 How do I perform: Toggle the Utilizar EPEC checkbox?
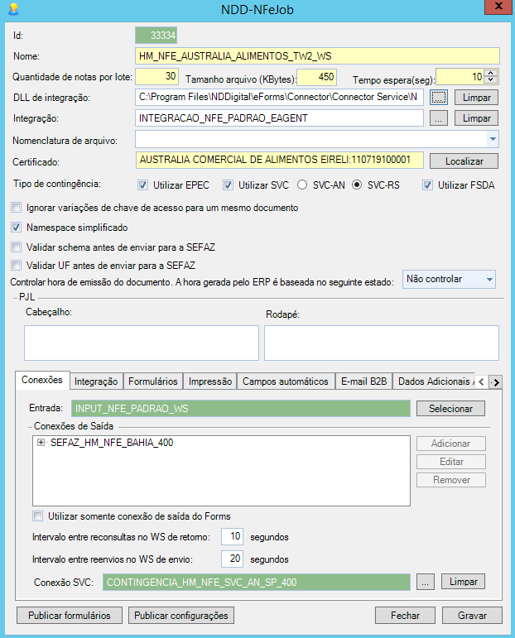(x=143, y=185)
